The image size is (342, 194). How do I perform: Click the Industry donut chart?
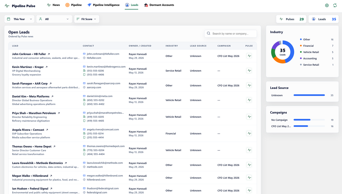283,52
